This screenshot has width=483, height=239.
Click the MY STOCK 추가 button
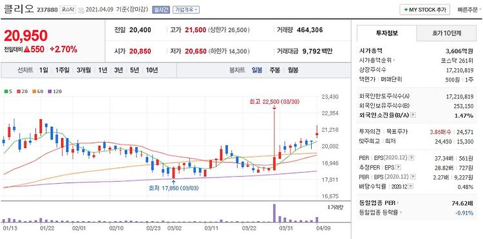[x=425, y=10]
